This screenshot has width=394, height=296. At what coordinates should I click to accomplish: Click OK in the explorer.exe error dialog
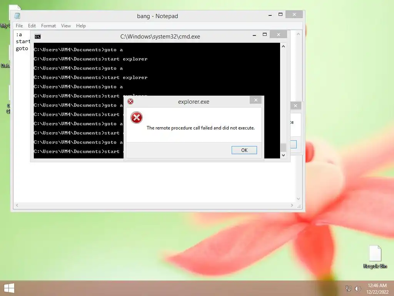[x=244, y=150]
